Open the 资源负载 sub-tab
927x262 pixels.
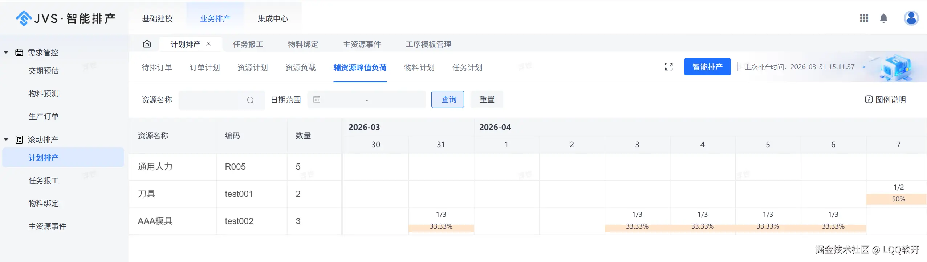point(300,67)
